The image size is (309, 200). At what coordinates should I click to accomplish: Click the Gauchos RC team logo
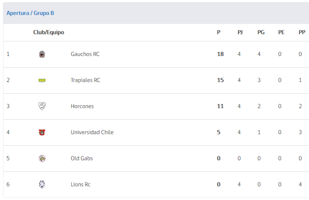(42, 54)
